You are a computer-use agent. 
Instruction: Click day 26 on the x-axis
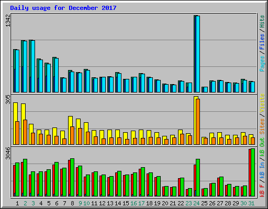pos(212,203)
